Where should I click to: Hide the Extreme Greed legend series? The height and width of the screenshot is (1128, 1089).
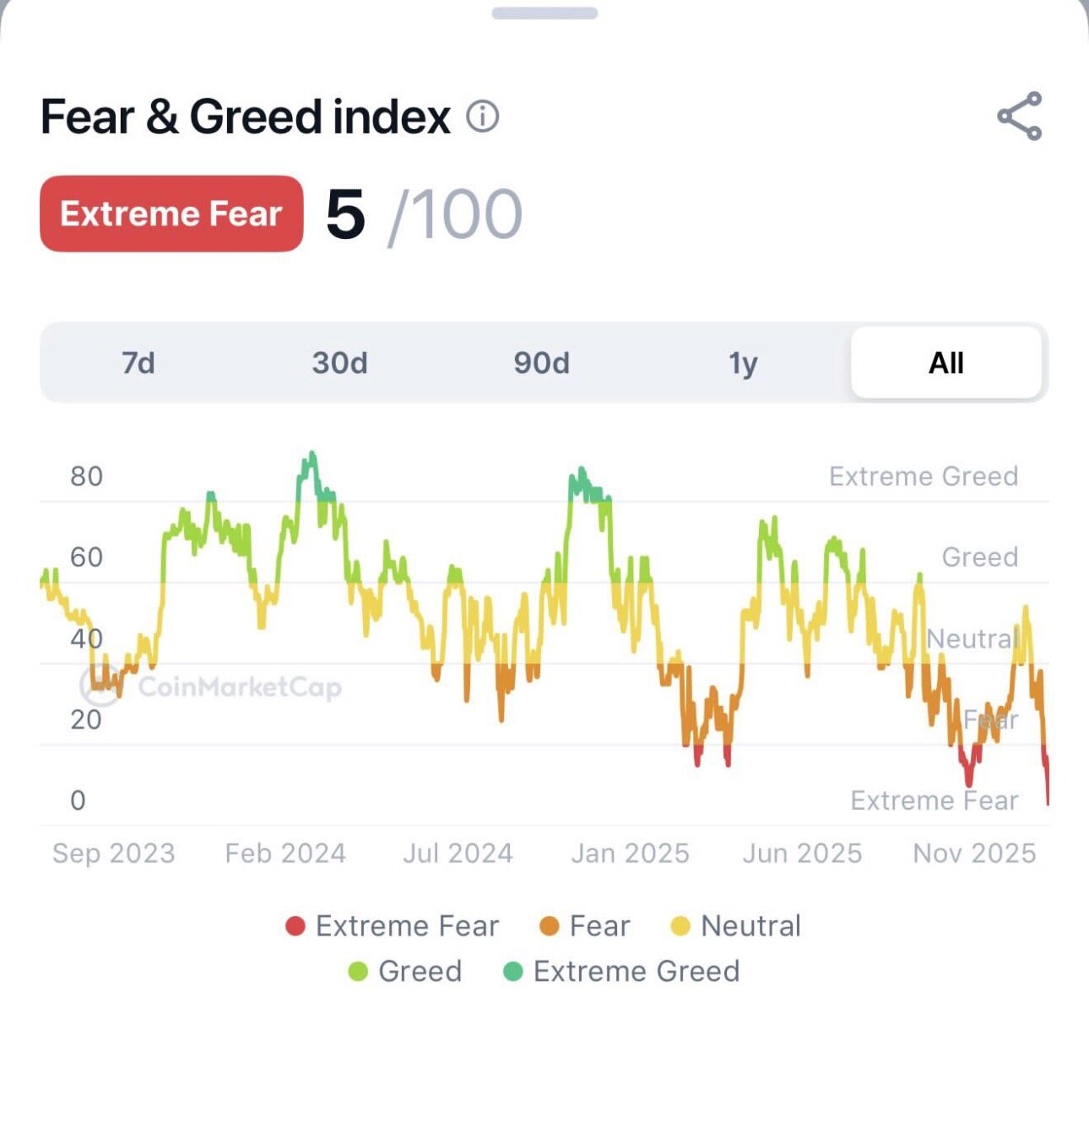pyautogui.click(x=621, y=971)
